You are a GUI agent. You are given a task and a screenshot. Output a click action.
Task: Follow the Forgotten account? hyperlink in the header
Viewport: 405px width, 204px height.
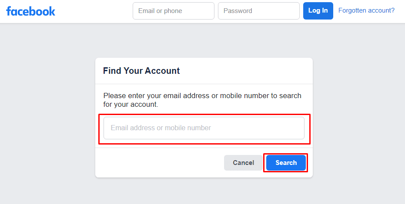click(x=366, y=10)
